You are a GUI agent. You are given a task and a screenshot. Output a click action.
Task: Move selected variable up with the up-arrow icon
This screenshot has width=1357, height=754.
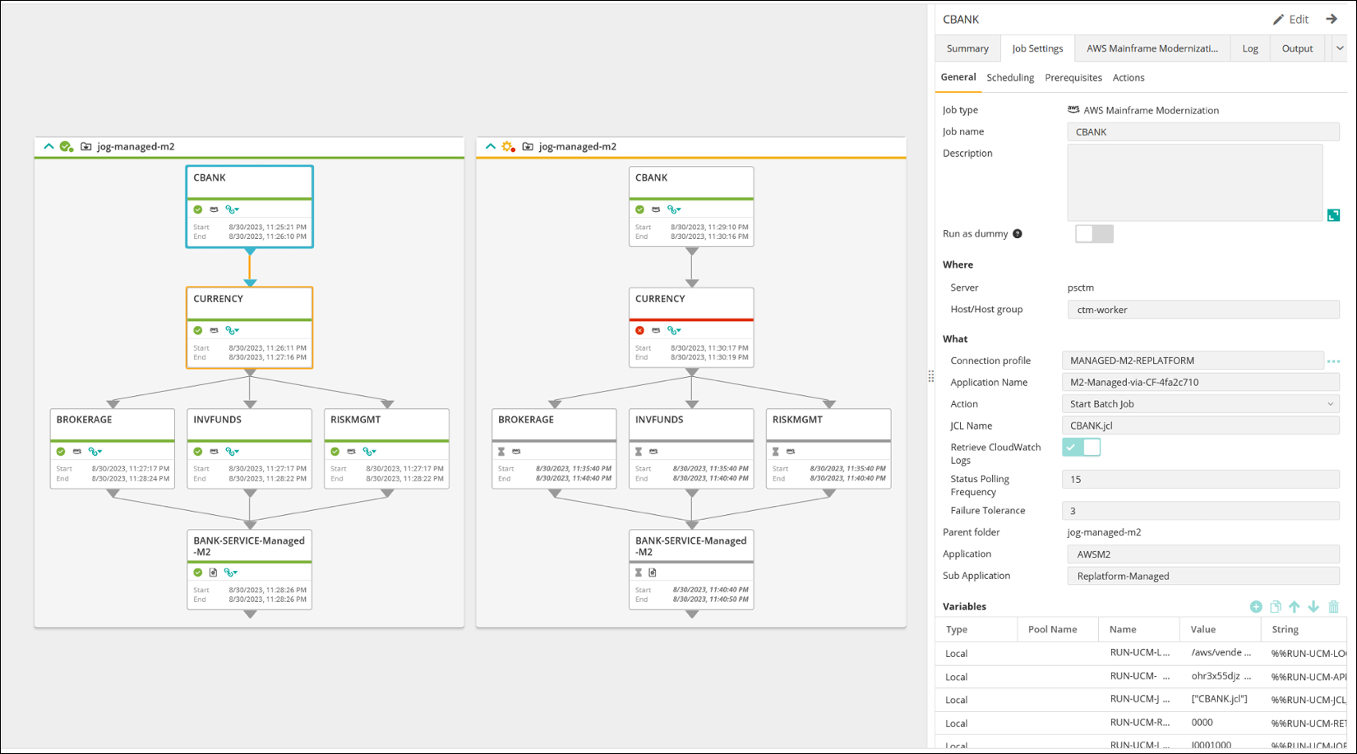pyautogui.click(x=1295, y=606)
